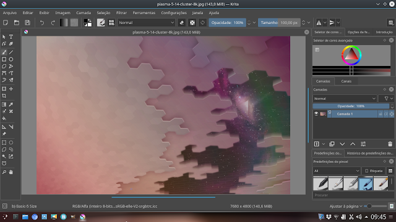This screenshot has width=396, height=222.
Task: Open the brush editor settings
Action: [x=101, y=23]
